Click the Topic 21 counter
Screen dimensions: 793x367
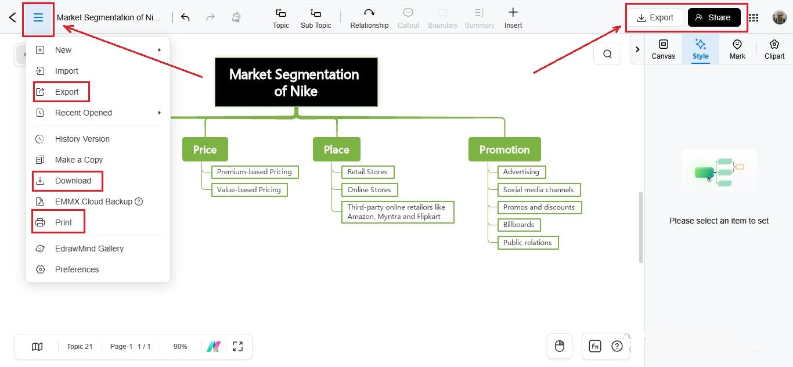click(80, 347)
